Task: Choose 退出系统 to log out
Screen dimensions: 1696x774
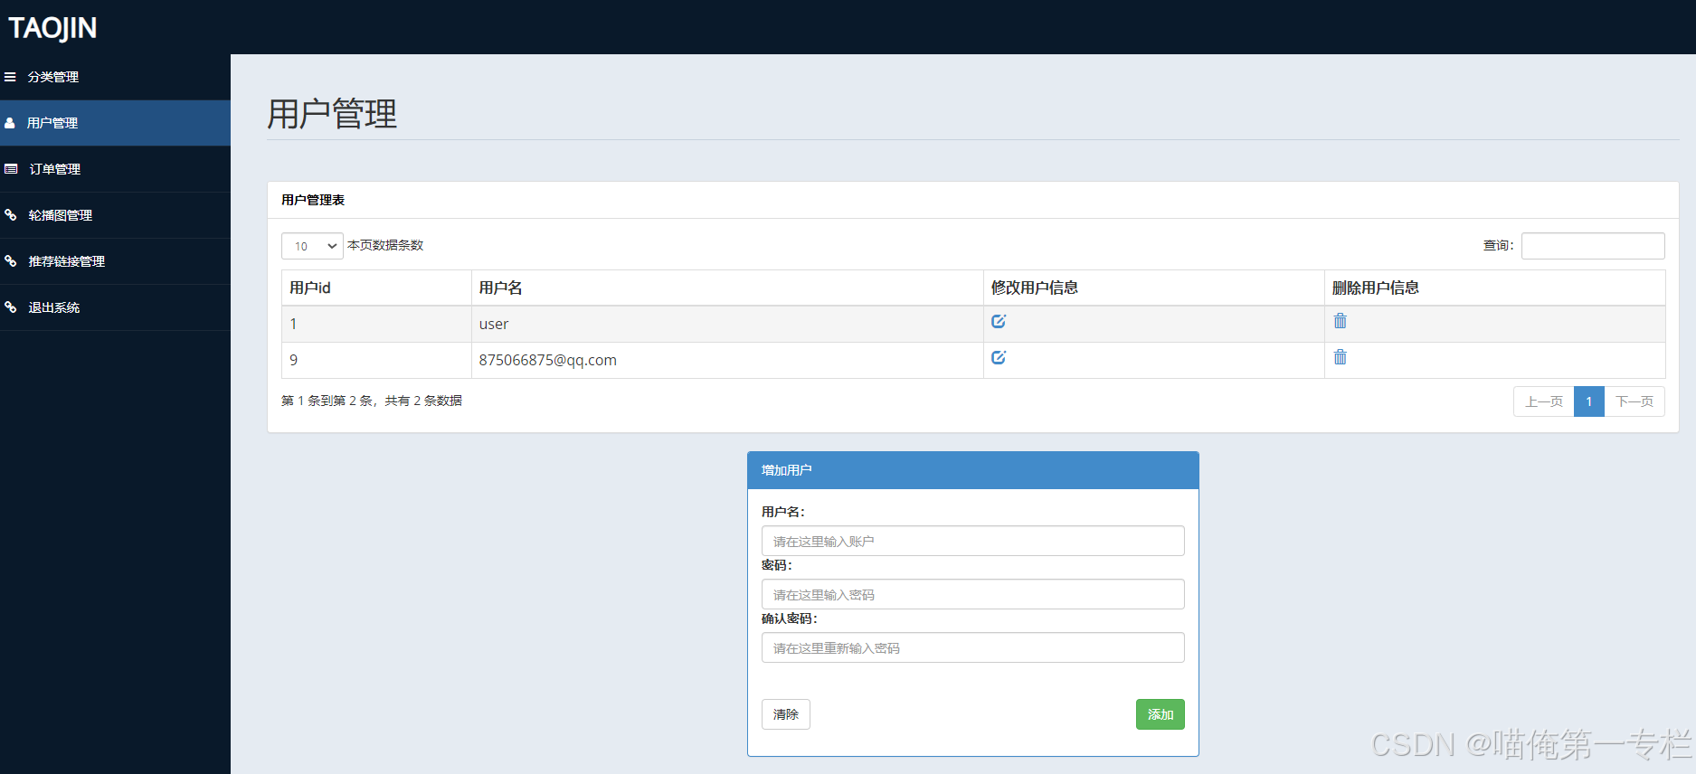Action: pyautogui.click(x=115, y=307)
